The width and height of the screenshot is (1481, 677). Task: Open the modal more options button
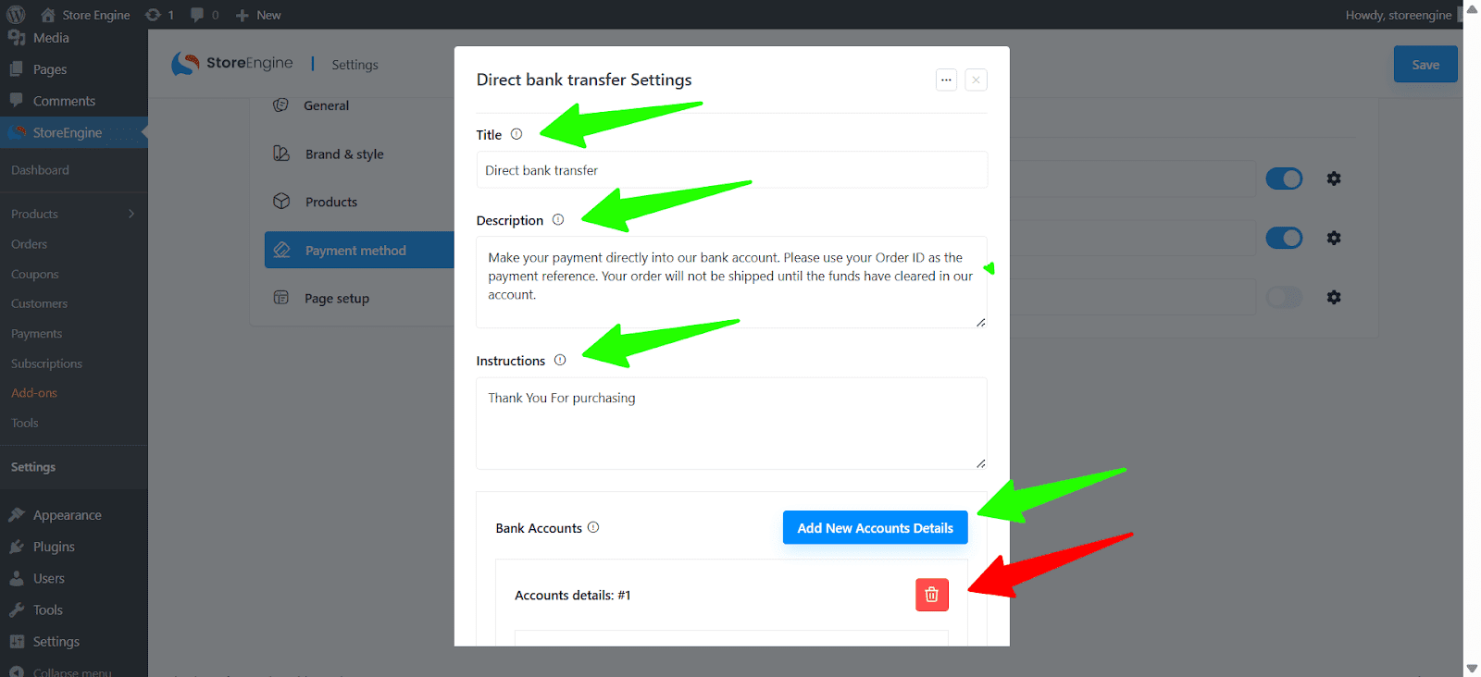pos(946,80)
